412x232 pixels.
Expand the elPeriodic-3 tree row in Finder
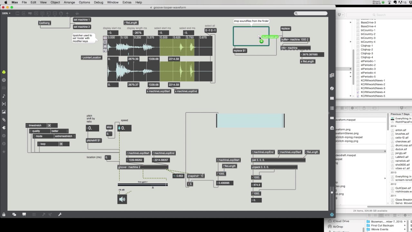351,69
